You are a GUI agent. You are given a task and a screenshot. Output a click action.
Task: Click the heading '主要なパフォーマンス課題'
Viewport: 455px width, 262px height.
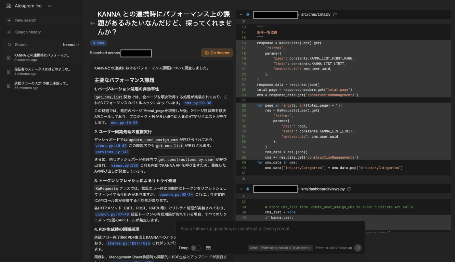point(124,80)
